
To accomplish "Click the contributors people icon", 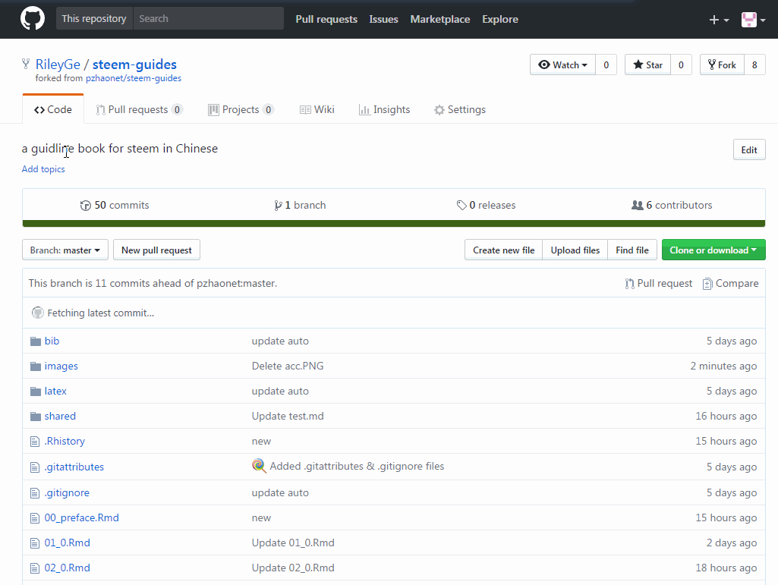I will (x=637, y=205).
